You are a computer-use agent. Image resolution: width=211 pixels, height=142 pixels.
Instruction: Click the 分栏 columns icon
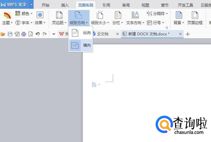[x=118, y=15]
